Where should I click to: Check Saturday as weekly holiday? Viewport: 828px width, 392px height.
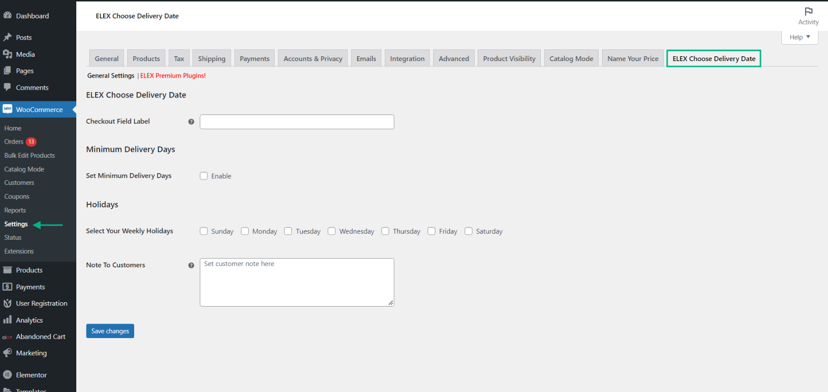(468, 231)
